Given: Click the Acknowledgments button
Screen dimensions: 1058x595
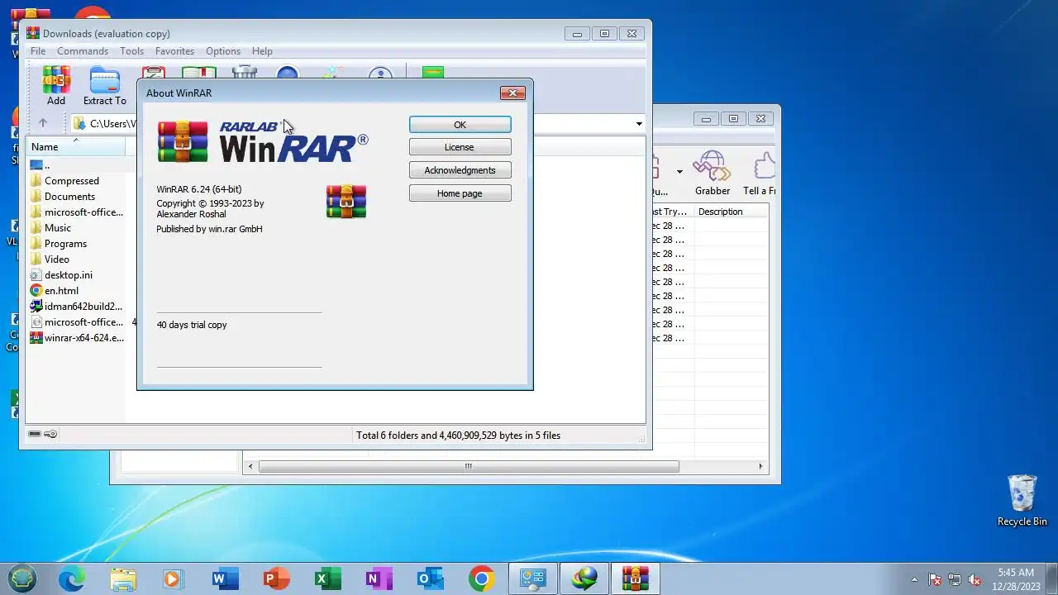Looking at the screenshot, I should pyautogui.click(x=460, y=170).
